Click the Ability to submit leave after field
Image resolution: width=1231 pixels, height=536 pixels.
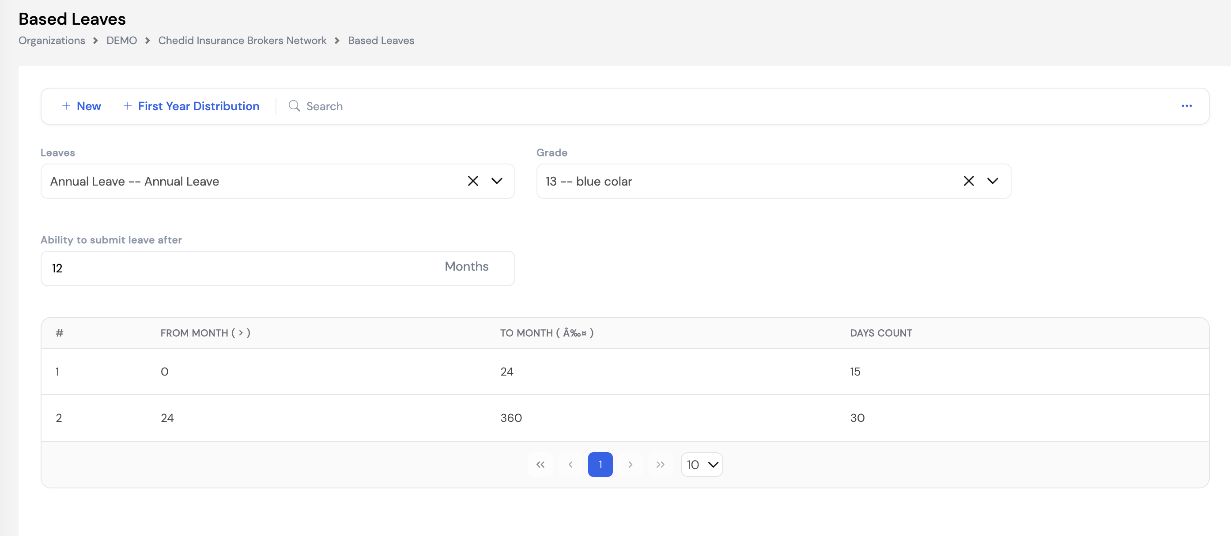(278, 268)
